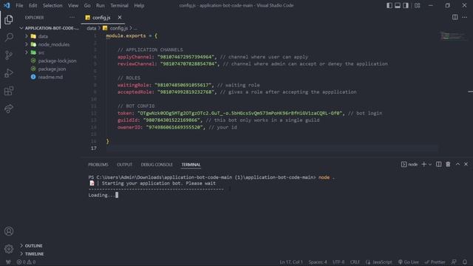Viewport: 473px width, 266px height.
Task: Open Explorer views and more actions ellipsis
Action: click(72, 18)
